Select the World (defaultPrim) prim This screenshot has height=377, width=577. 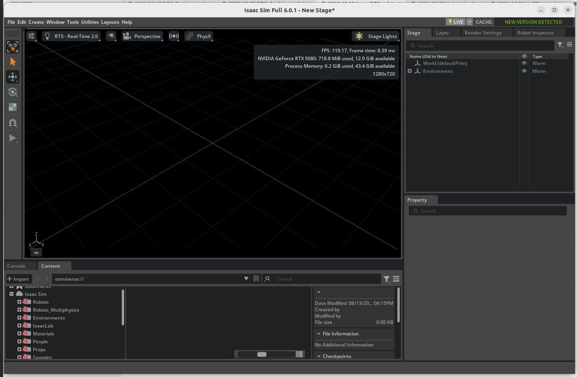click(x=445, y=63)
